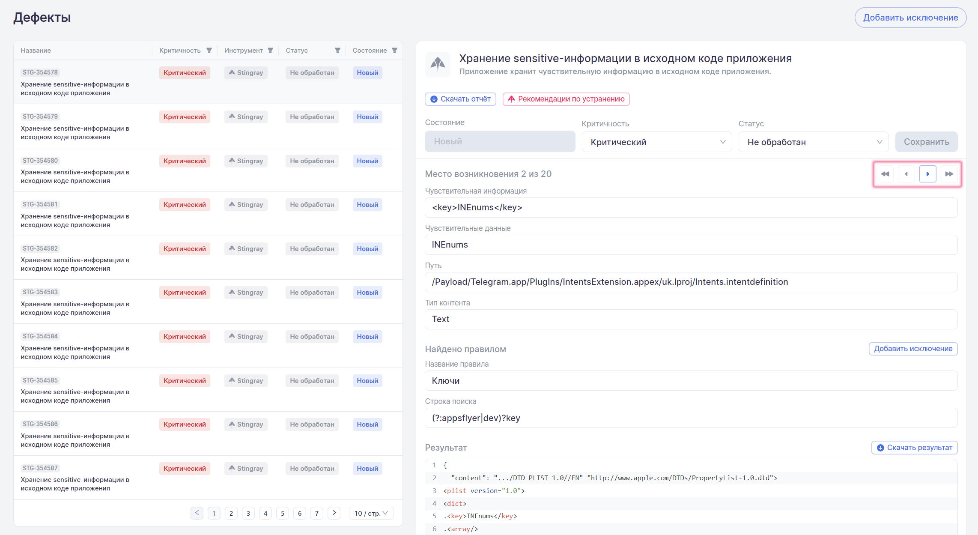Click Сохранить button
Screen dimensions: 978x535
(926, 142)
